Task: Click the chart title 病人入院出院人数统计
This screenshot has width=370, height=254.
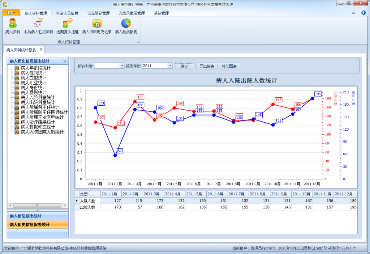Action: click(246, 81)
